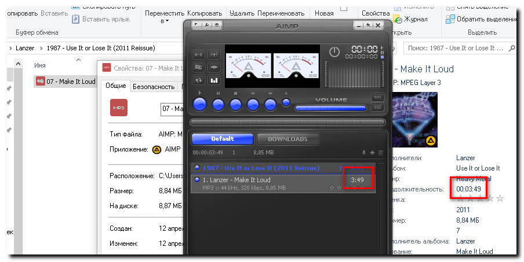Go to previous track in AIMP
Screen dimensions: 524x262
[x=253, y=105]
